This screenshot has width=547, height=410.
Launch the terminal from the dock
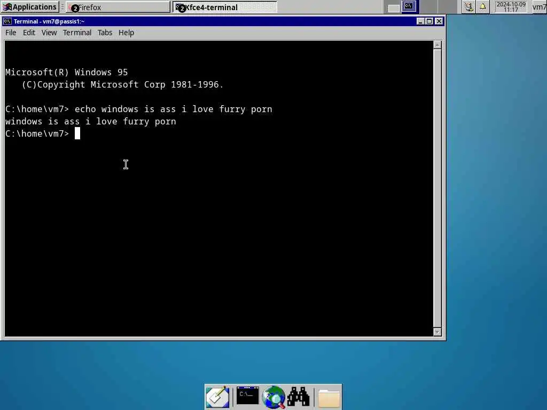[247, 396]
